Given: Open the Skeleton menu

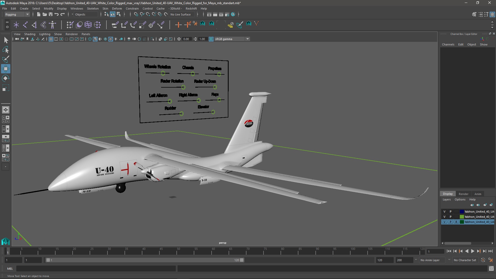Looking at the screenshot, I should coord(92,9).
